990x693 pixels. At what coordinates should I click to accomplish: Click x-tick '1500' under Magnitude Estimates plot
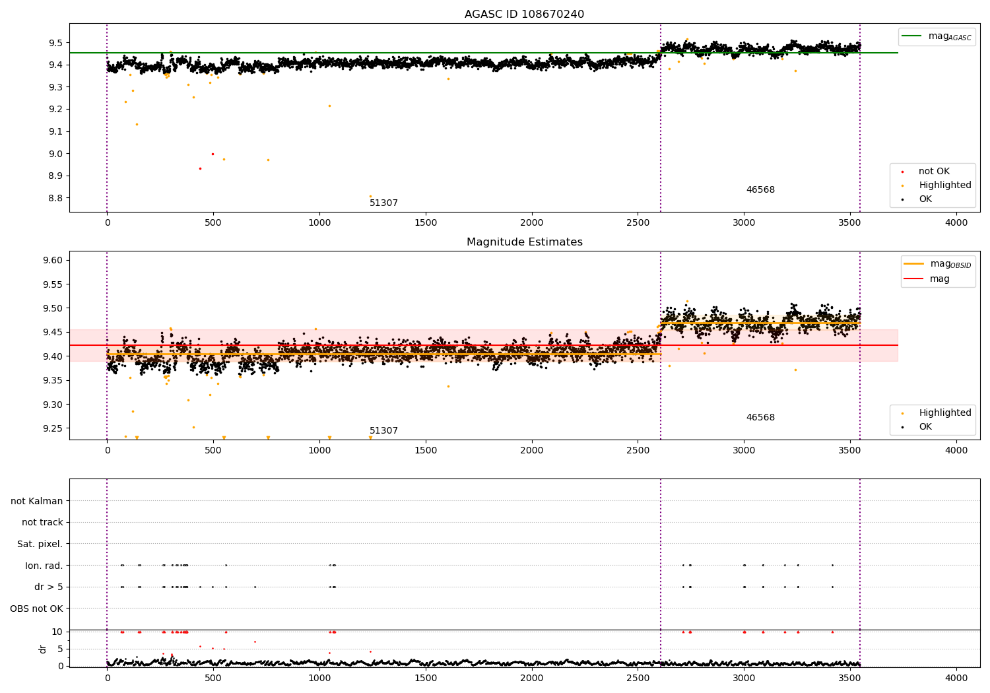(426, 451)
